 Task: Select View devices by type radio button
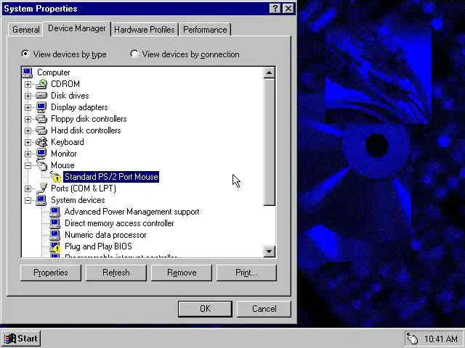pyautogui.click(x=25, y=54)
